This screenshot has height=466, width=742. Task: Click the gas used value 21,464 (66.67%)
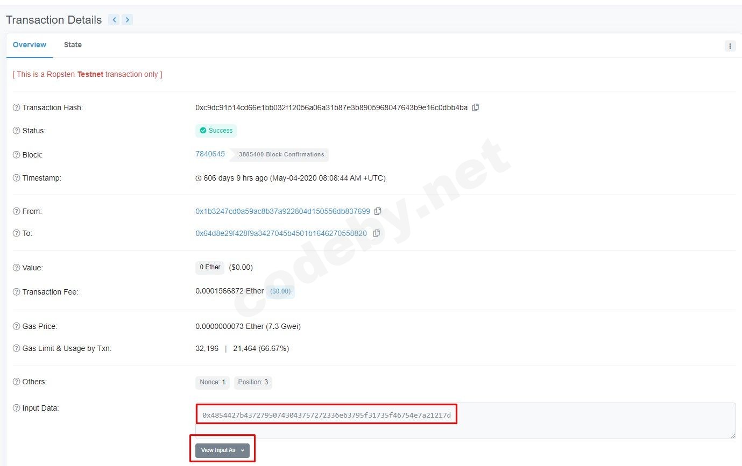click(261, 348)
